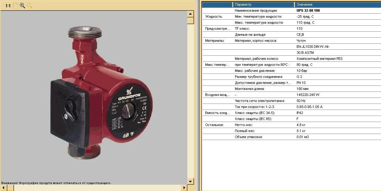Select Материал, рабочее колесо parameter
Image resolution: width=381 pixels, height=191 pixels.
coord(257,59)
